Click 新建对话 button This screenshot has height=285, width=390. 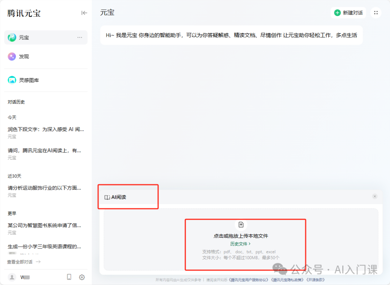348,13
